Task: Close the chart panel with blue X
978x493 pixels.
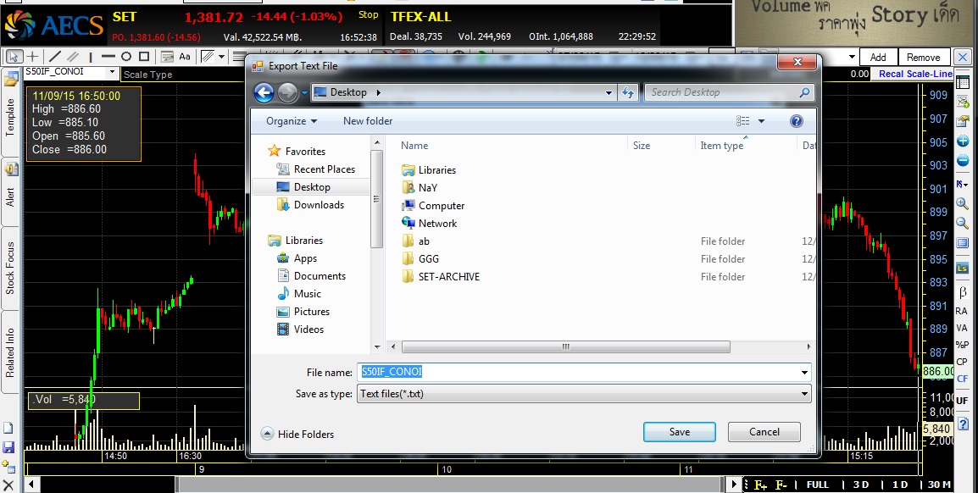Action: click(x=963, y=58)
